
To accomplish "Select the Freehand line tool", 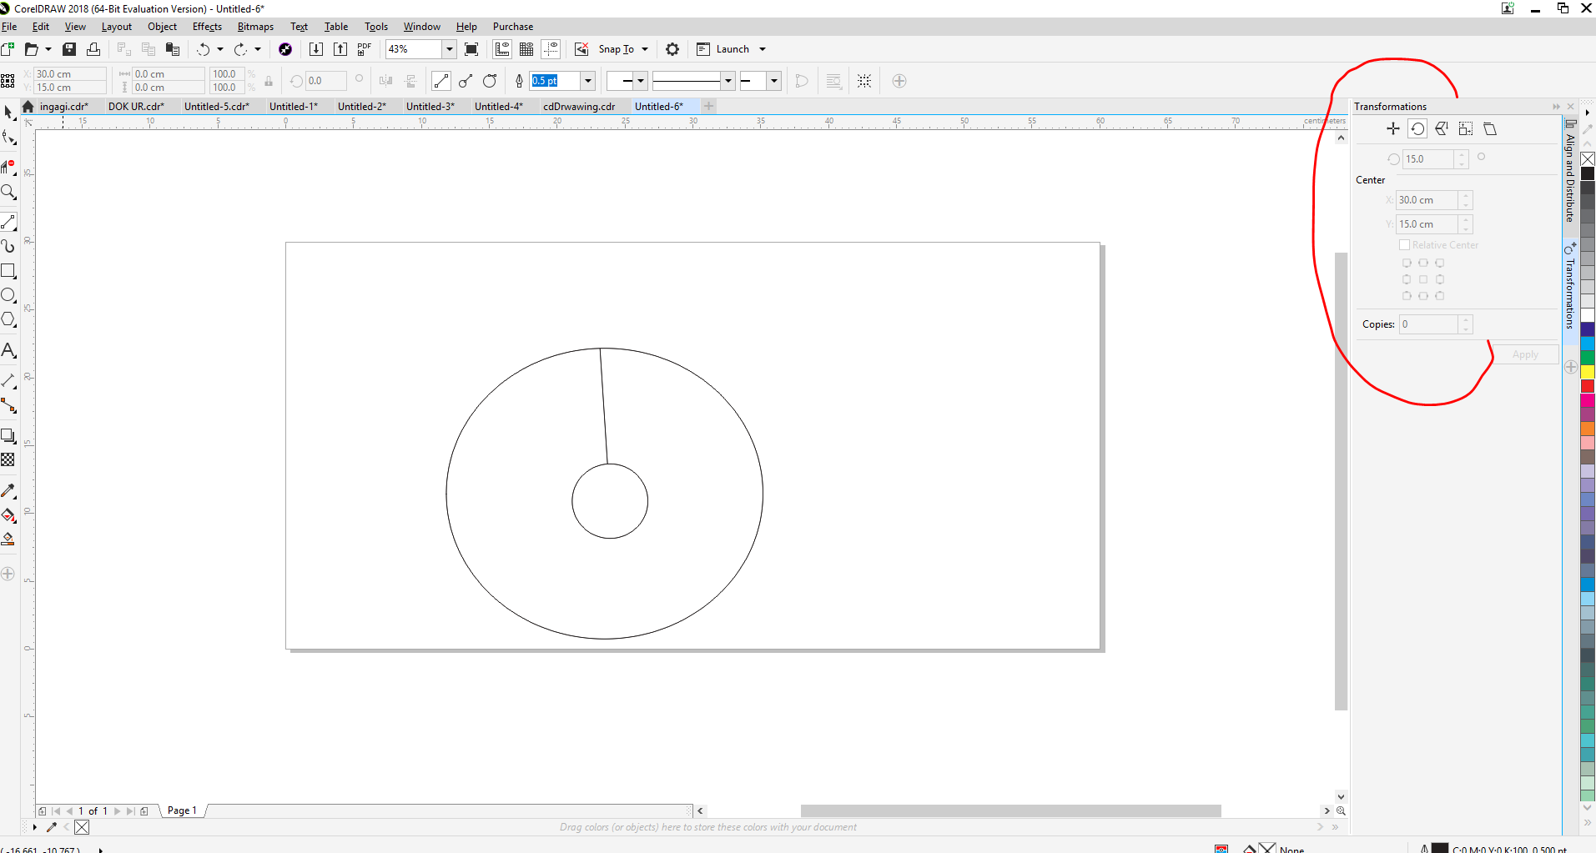I will [9, 222].
